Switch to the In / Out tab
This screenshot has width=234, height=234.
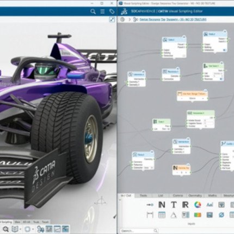pos(126,195)
